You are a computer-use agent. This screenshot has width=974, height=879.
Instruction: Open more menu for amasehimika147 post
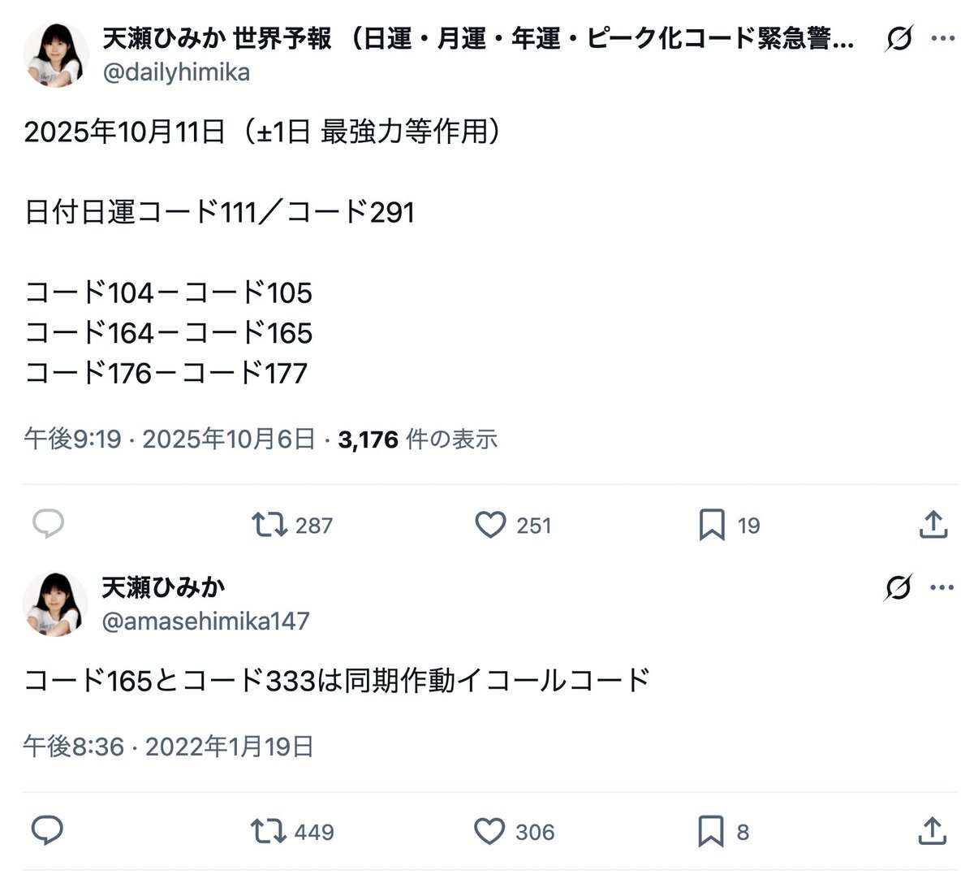(x=942, y=587)
